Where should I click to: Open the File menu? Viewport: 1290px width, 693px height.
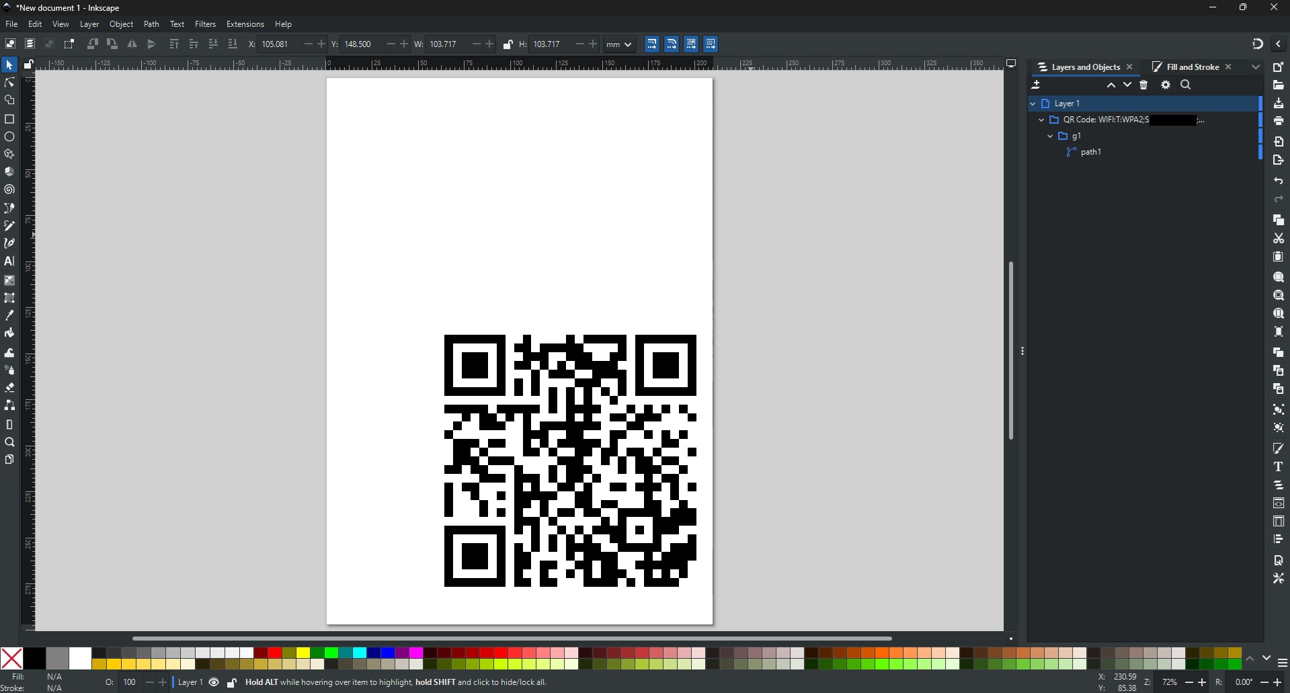(x=11, y=24)
